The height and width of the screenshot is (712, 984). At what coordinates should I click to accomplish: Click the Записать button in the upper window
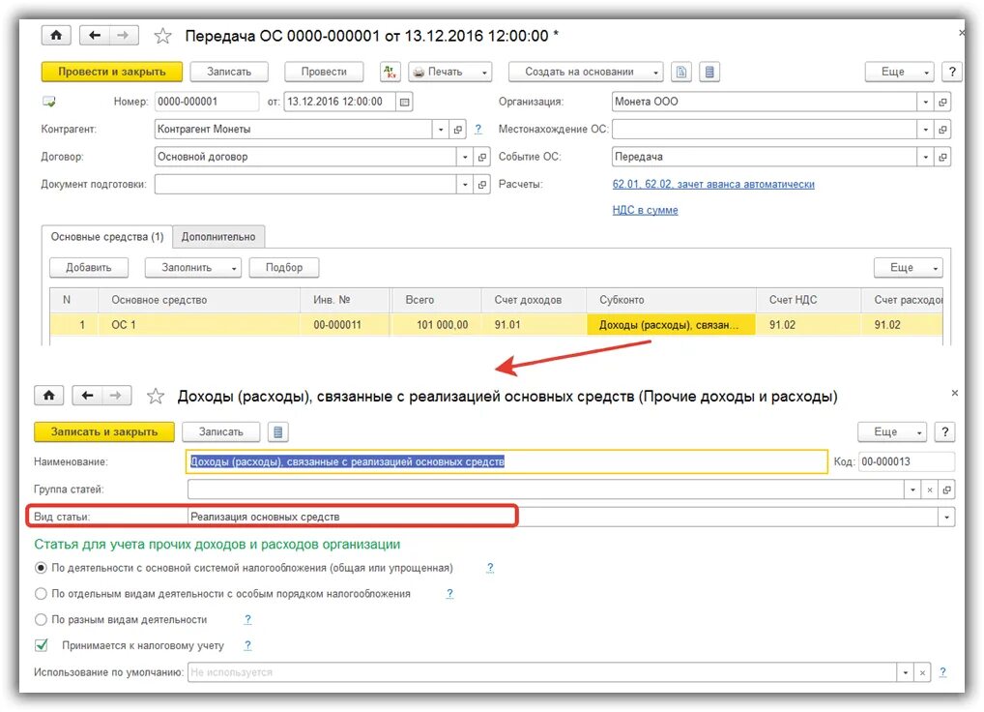[x=229, y=72]
